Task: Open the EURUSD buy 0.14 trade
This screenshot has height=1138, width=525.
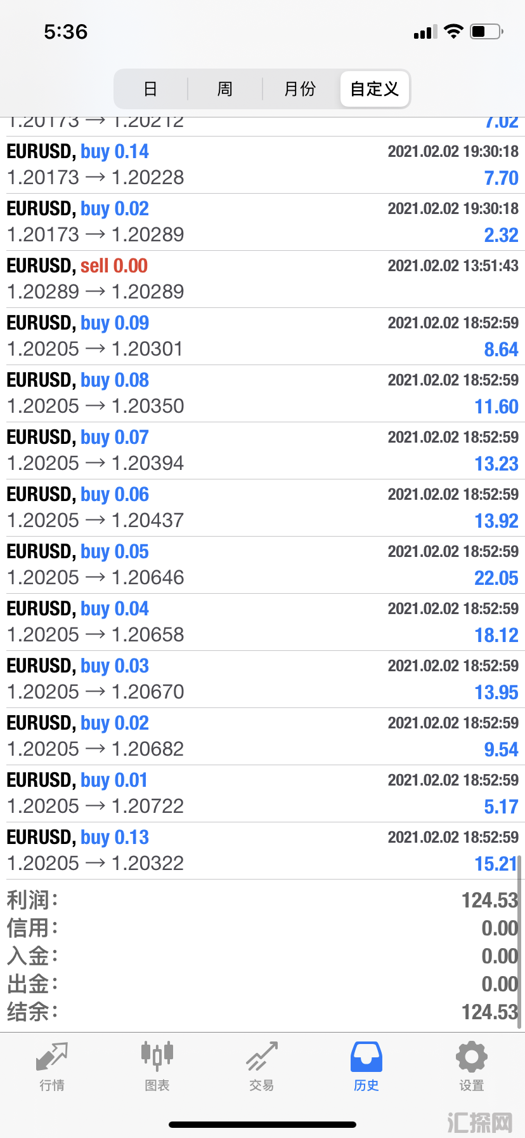Action: tap(262, 165)
